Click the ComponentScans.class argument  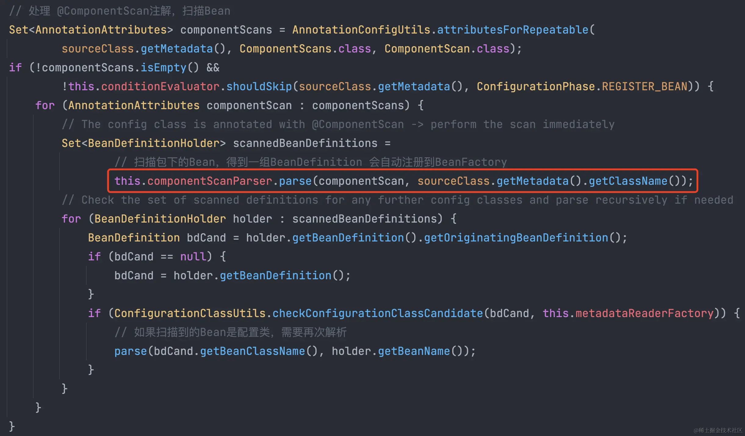click(x=305, y=49)
